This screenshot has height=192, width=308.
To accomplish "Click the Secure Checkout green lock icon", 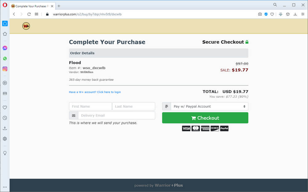I will (x=247, y=42).
